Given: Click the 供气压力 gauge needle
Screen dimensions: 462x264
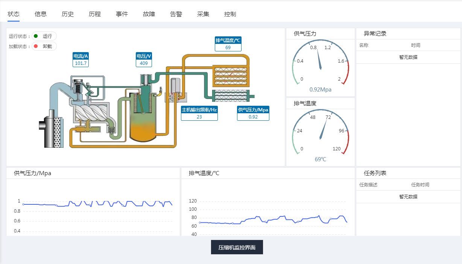Looking at the screenshot, I should coord(319,60).
